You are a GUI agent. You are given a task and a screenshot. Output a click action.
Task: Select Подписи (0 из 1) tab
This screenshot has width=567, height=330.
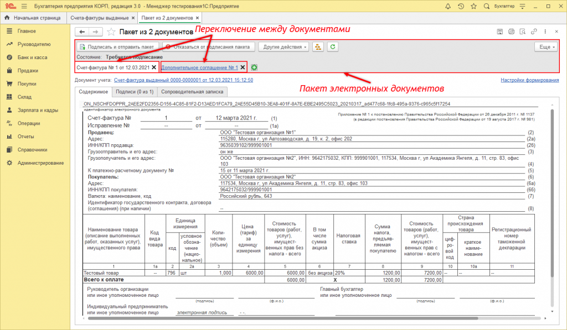pyautogui.click(x=135, y=92)
